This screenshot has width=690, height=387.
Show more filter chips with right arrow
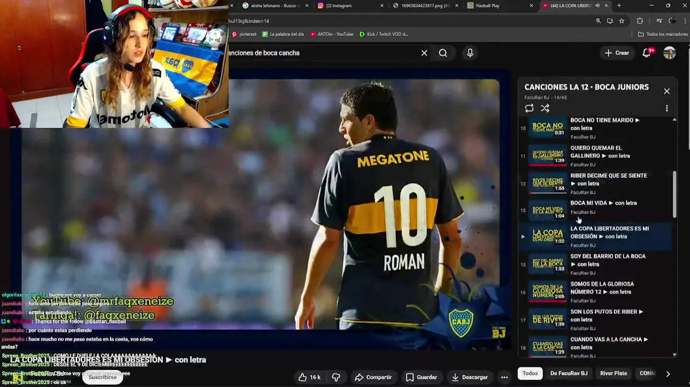668,374
